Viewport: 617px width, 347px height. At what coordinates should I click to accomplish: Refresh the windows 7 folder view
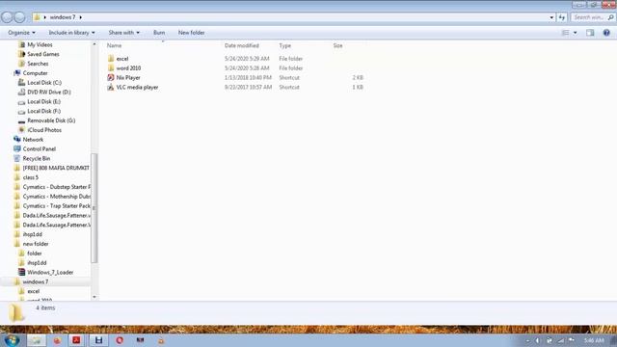coord(561,17)
